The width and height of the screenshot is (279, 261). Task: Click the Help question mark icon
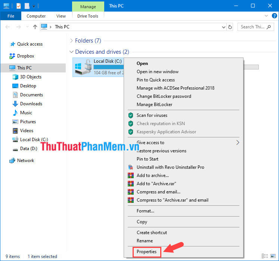tap(274, 16)
